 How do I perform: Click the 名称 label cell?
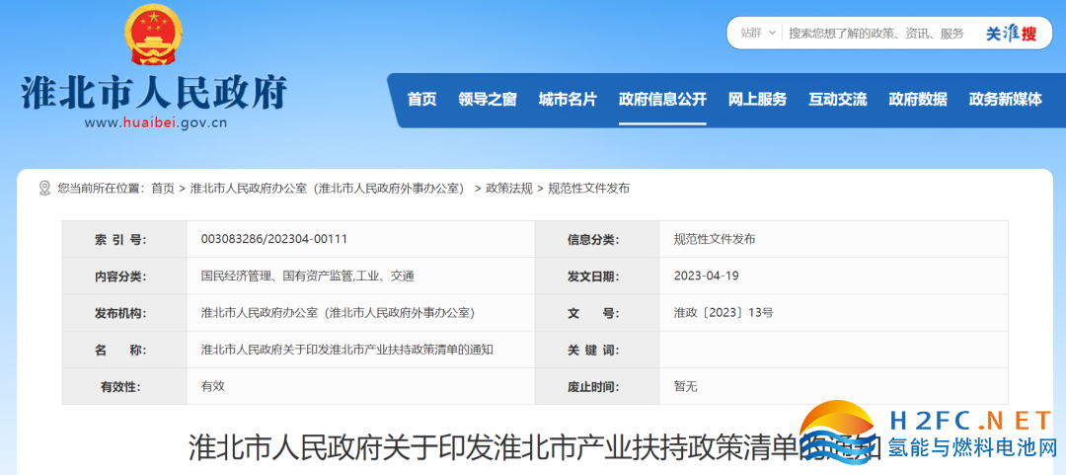tap(124, 350)
